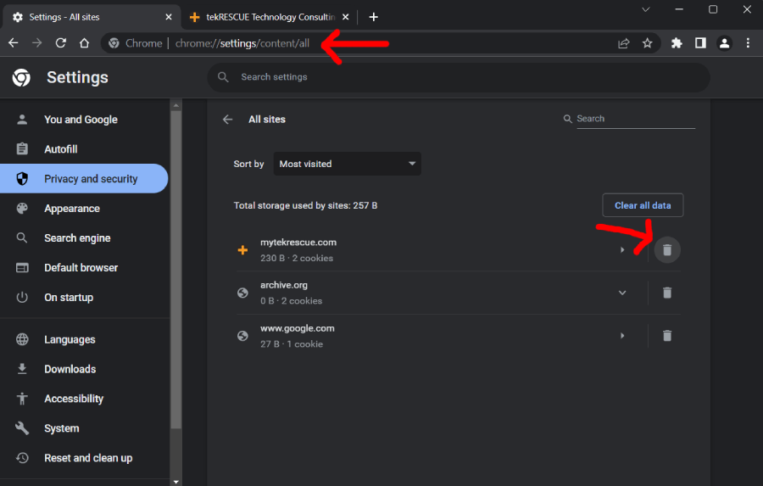The width and height of the screenshot is (763, 486).
Task: Delete site data for www.google.com
Action: click(x=666, y=336)
